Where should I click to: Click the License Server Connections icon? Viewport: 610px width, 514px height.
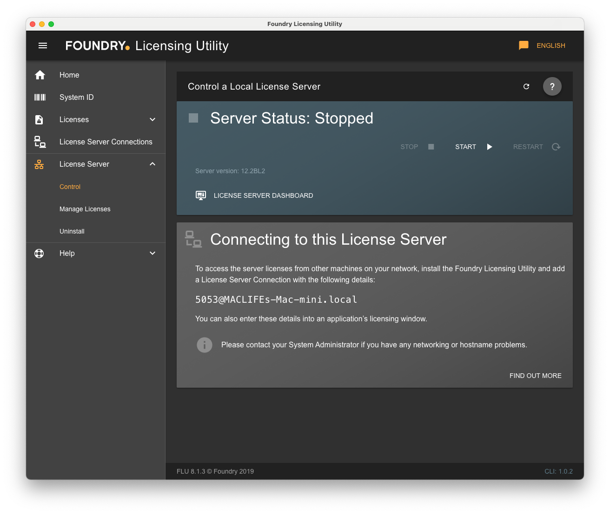click(40, 142)
